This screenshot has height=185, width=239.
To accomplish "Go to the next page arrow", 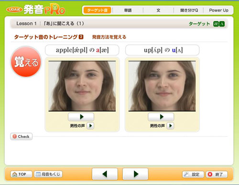I will click(x=135, y=174).
